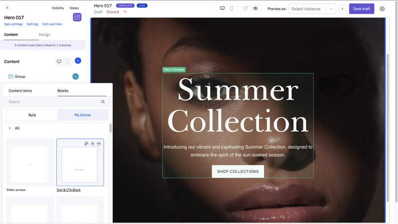Viewport: 398px width, 224px height.
Task: Edit the Text & CTA Block with pencil
Action: click(x=86, y=144)
